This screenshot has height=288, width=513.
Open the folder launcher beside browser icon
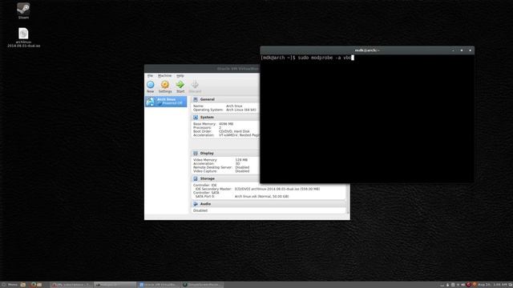coord(39,285)
